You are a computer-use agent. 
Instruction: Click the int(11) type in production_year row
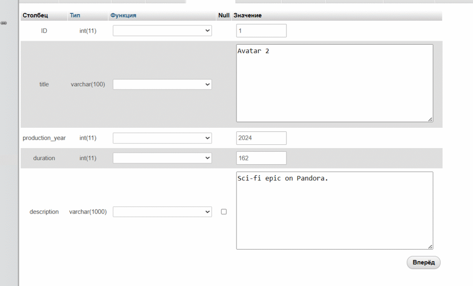click(88, 138)
